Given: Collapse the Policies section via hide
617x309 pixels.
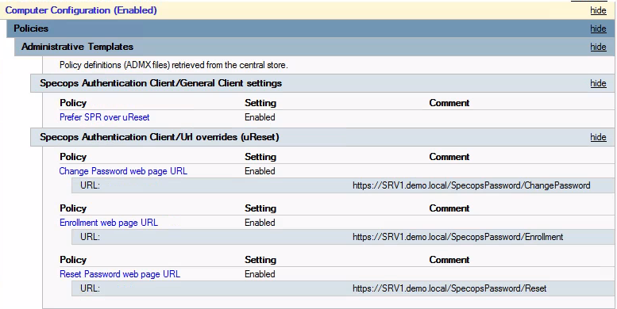Looking at the screenshot, I should [x=598, y=29].
